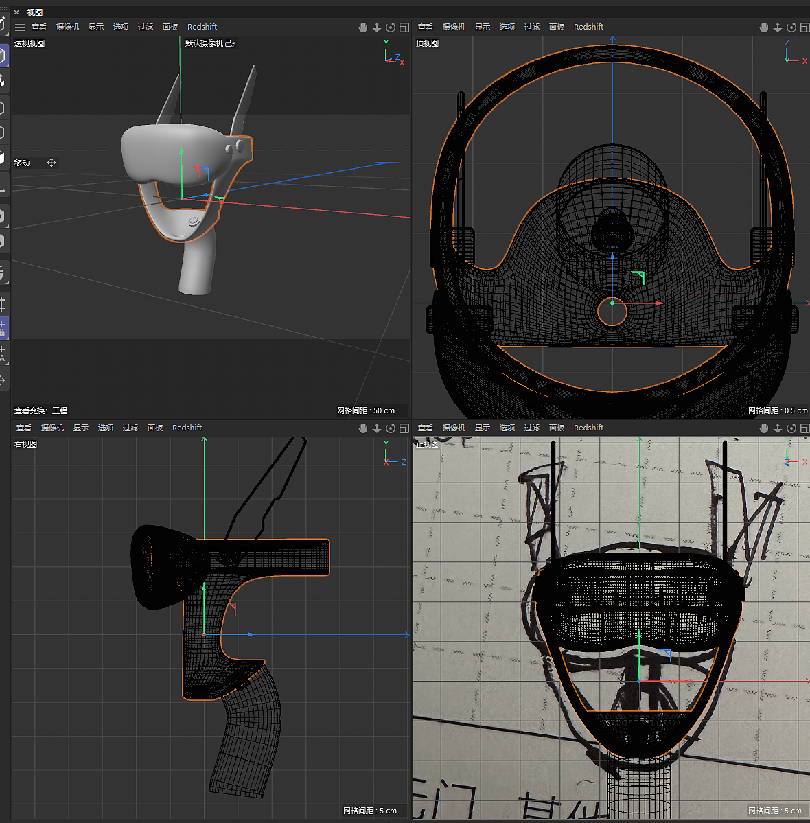Open 查看 menu in front view
Screen dimensions: 810x823
pyautogui.click(x=425, y=428)
